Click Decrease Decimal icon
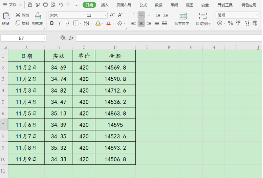Viewport: 263px width, 178px height. (255, 23)
